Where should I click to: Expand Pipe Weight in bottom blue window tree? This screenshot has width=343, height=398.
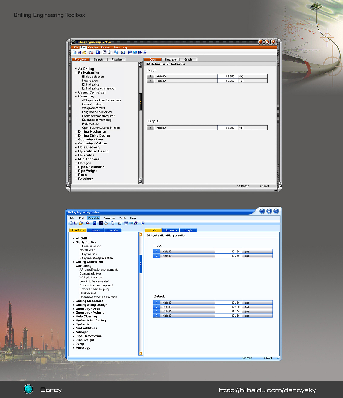click(x=73, y=340)
